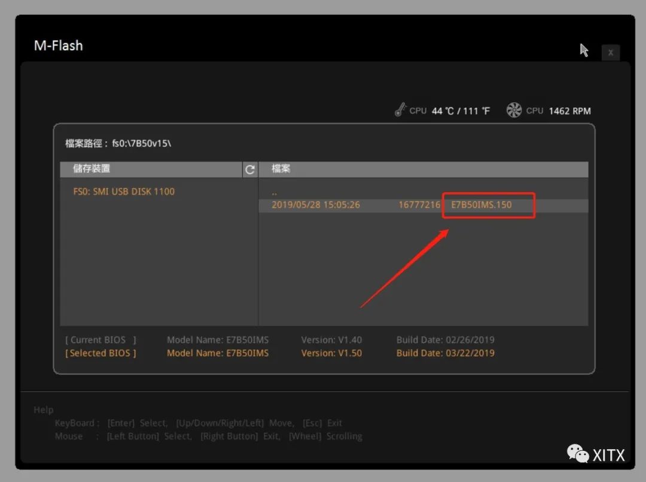
Task: Click Build Date: 02/26/2019 text
Action: (x=446, y=340)
